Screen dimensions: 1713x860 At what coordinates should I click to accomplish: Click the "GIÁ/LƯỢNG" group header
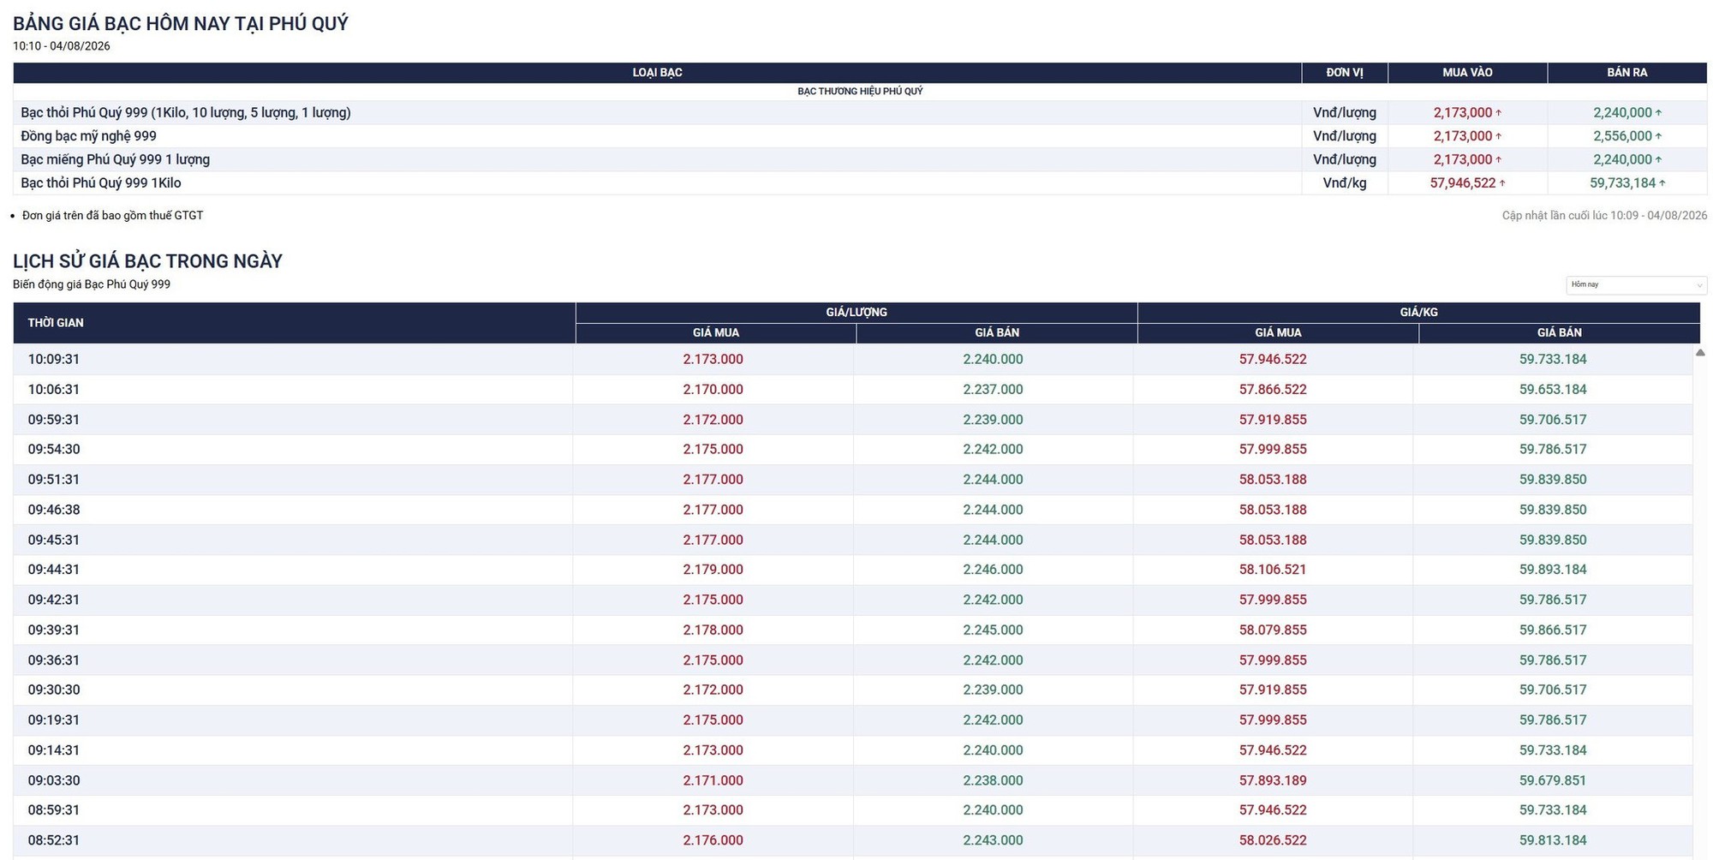(856, 313)
